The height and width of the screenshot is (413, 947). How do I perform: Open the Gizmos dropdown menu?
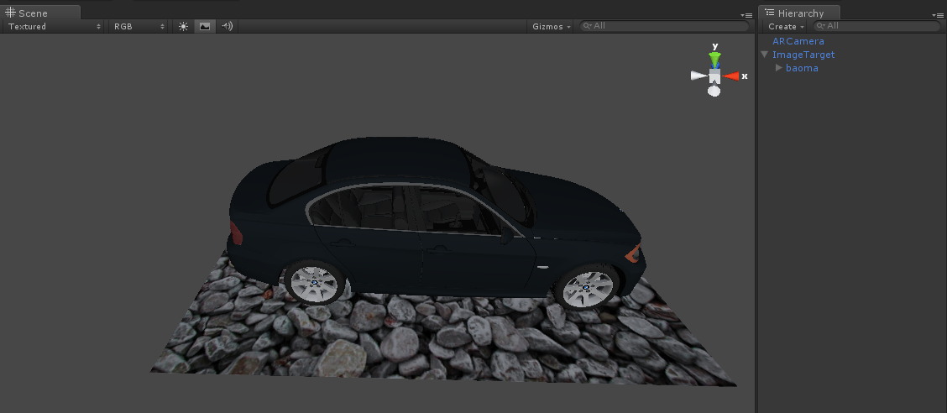[552, 26]
